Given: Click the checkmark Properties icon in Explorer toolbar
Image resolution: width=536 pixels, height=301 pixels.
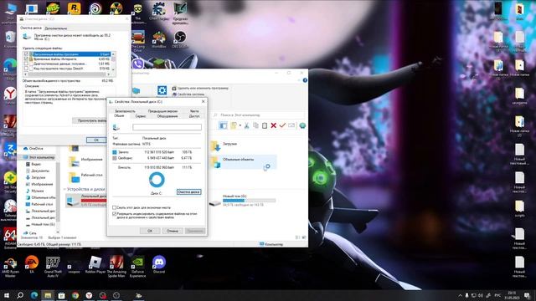Looking at the screenshot, I should click(x=282, y=125).
